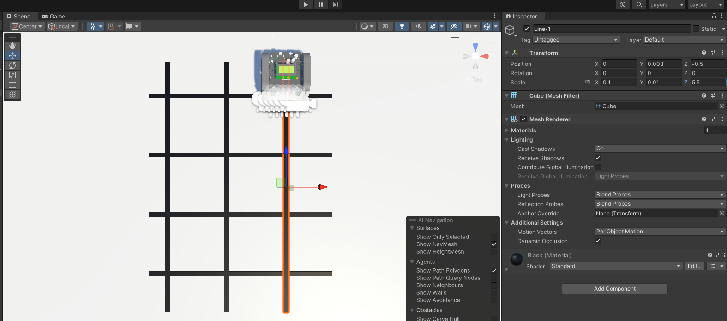Open the Tag Untagged dropdown
Screen dimensions: 727x321
[x=576, y=40]
